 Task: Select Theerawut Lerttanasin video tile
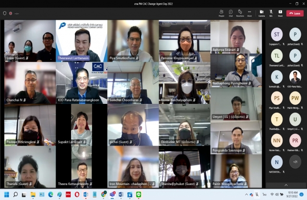pyautogui.click(x=82, y=41)
